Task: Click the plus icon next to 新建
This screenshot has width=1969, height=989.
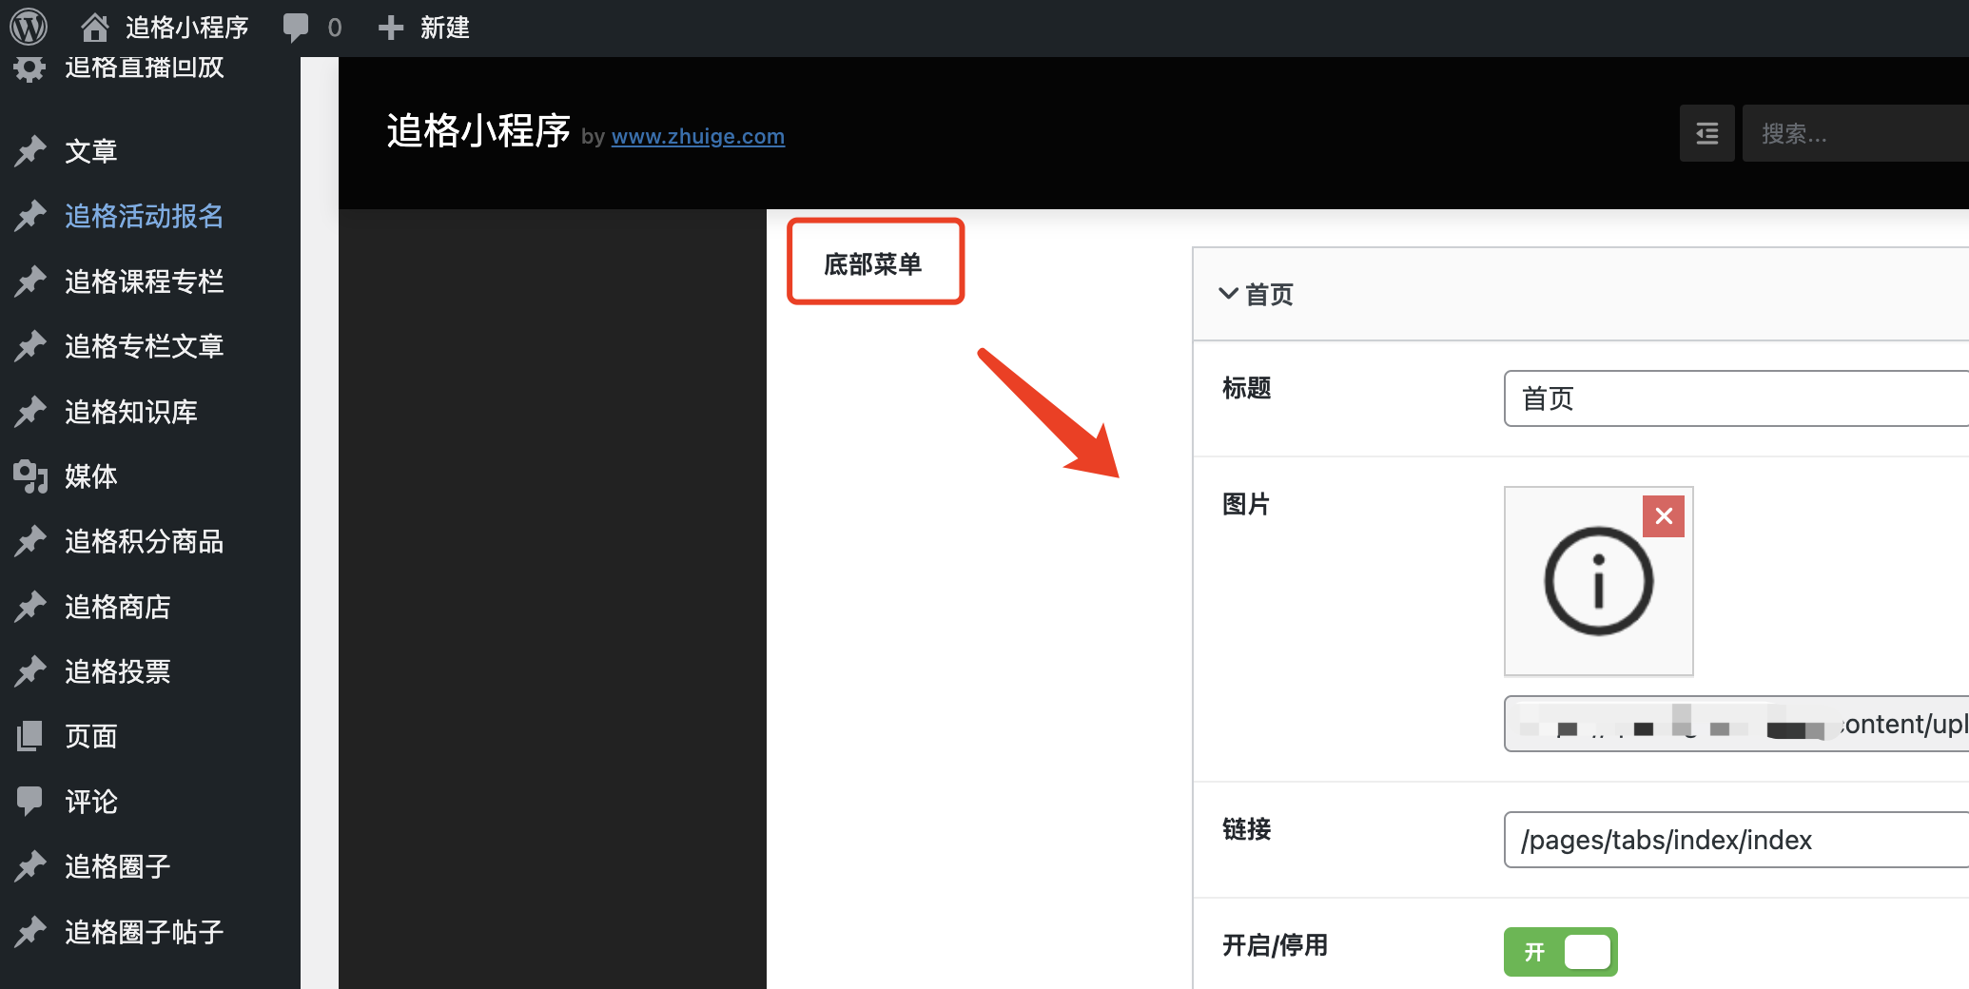Action: 391,28
